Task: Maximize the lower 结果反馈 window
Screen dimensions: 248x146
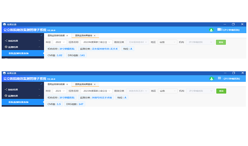Action: (x=234, y=73)
